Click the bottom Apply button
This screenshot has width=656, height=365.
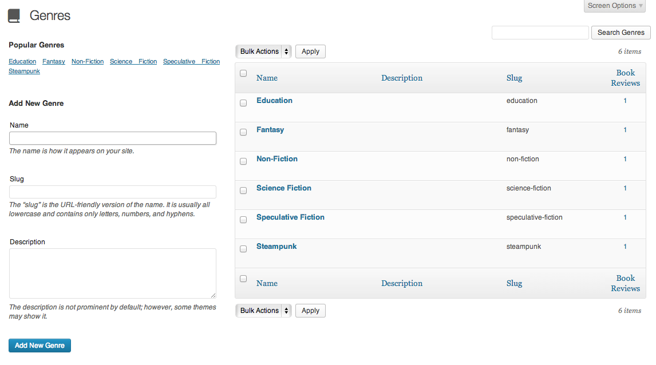pos(310,311)
